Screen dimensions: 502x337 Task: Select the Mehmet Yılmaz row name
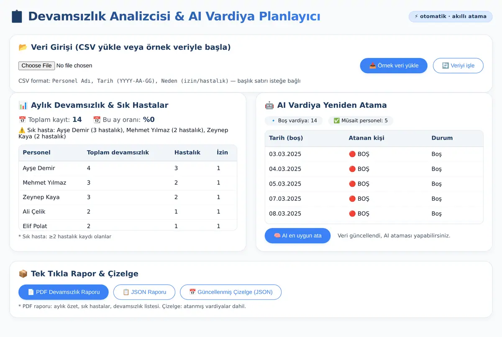coord(44,183)
